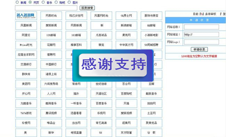
Task: Visit the 酷狗音乐 link
Action: click(x=51, y=103)
